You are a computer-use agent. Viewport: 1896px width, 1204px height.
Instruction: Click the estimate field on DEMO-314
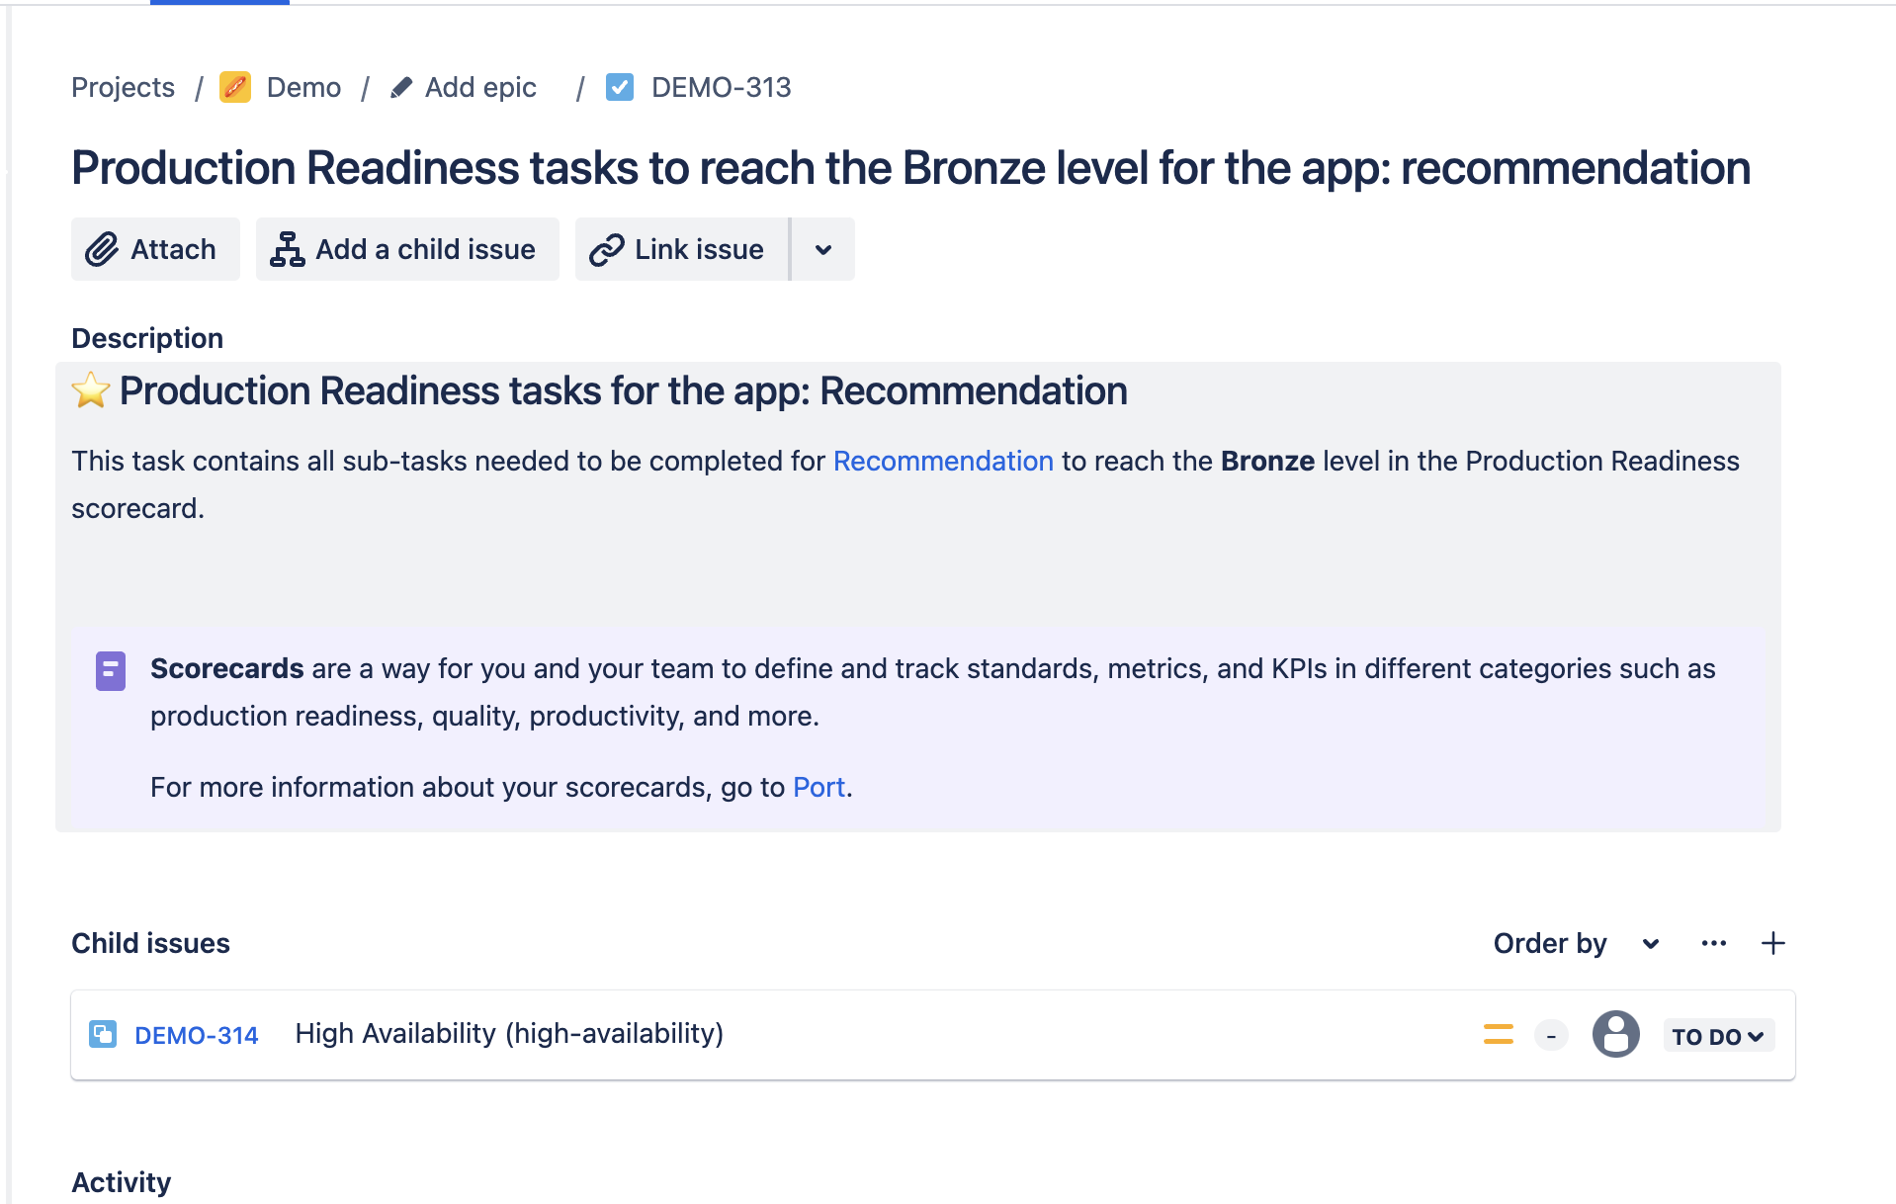click(1550, 1034)
